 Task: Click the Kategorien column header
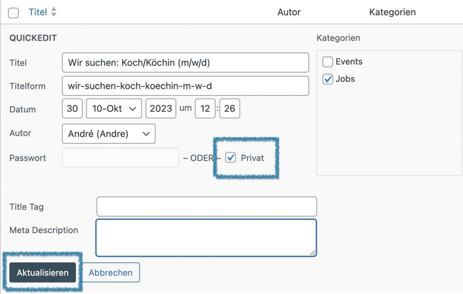click(x=392, y=13)
